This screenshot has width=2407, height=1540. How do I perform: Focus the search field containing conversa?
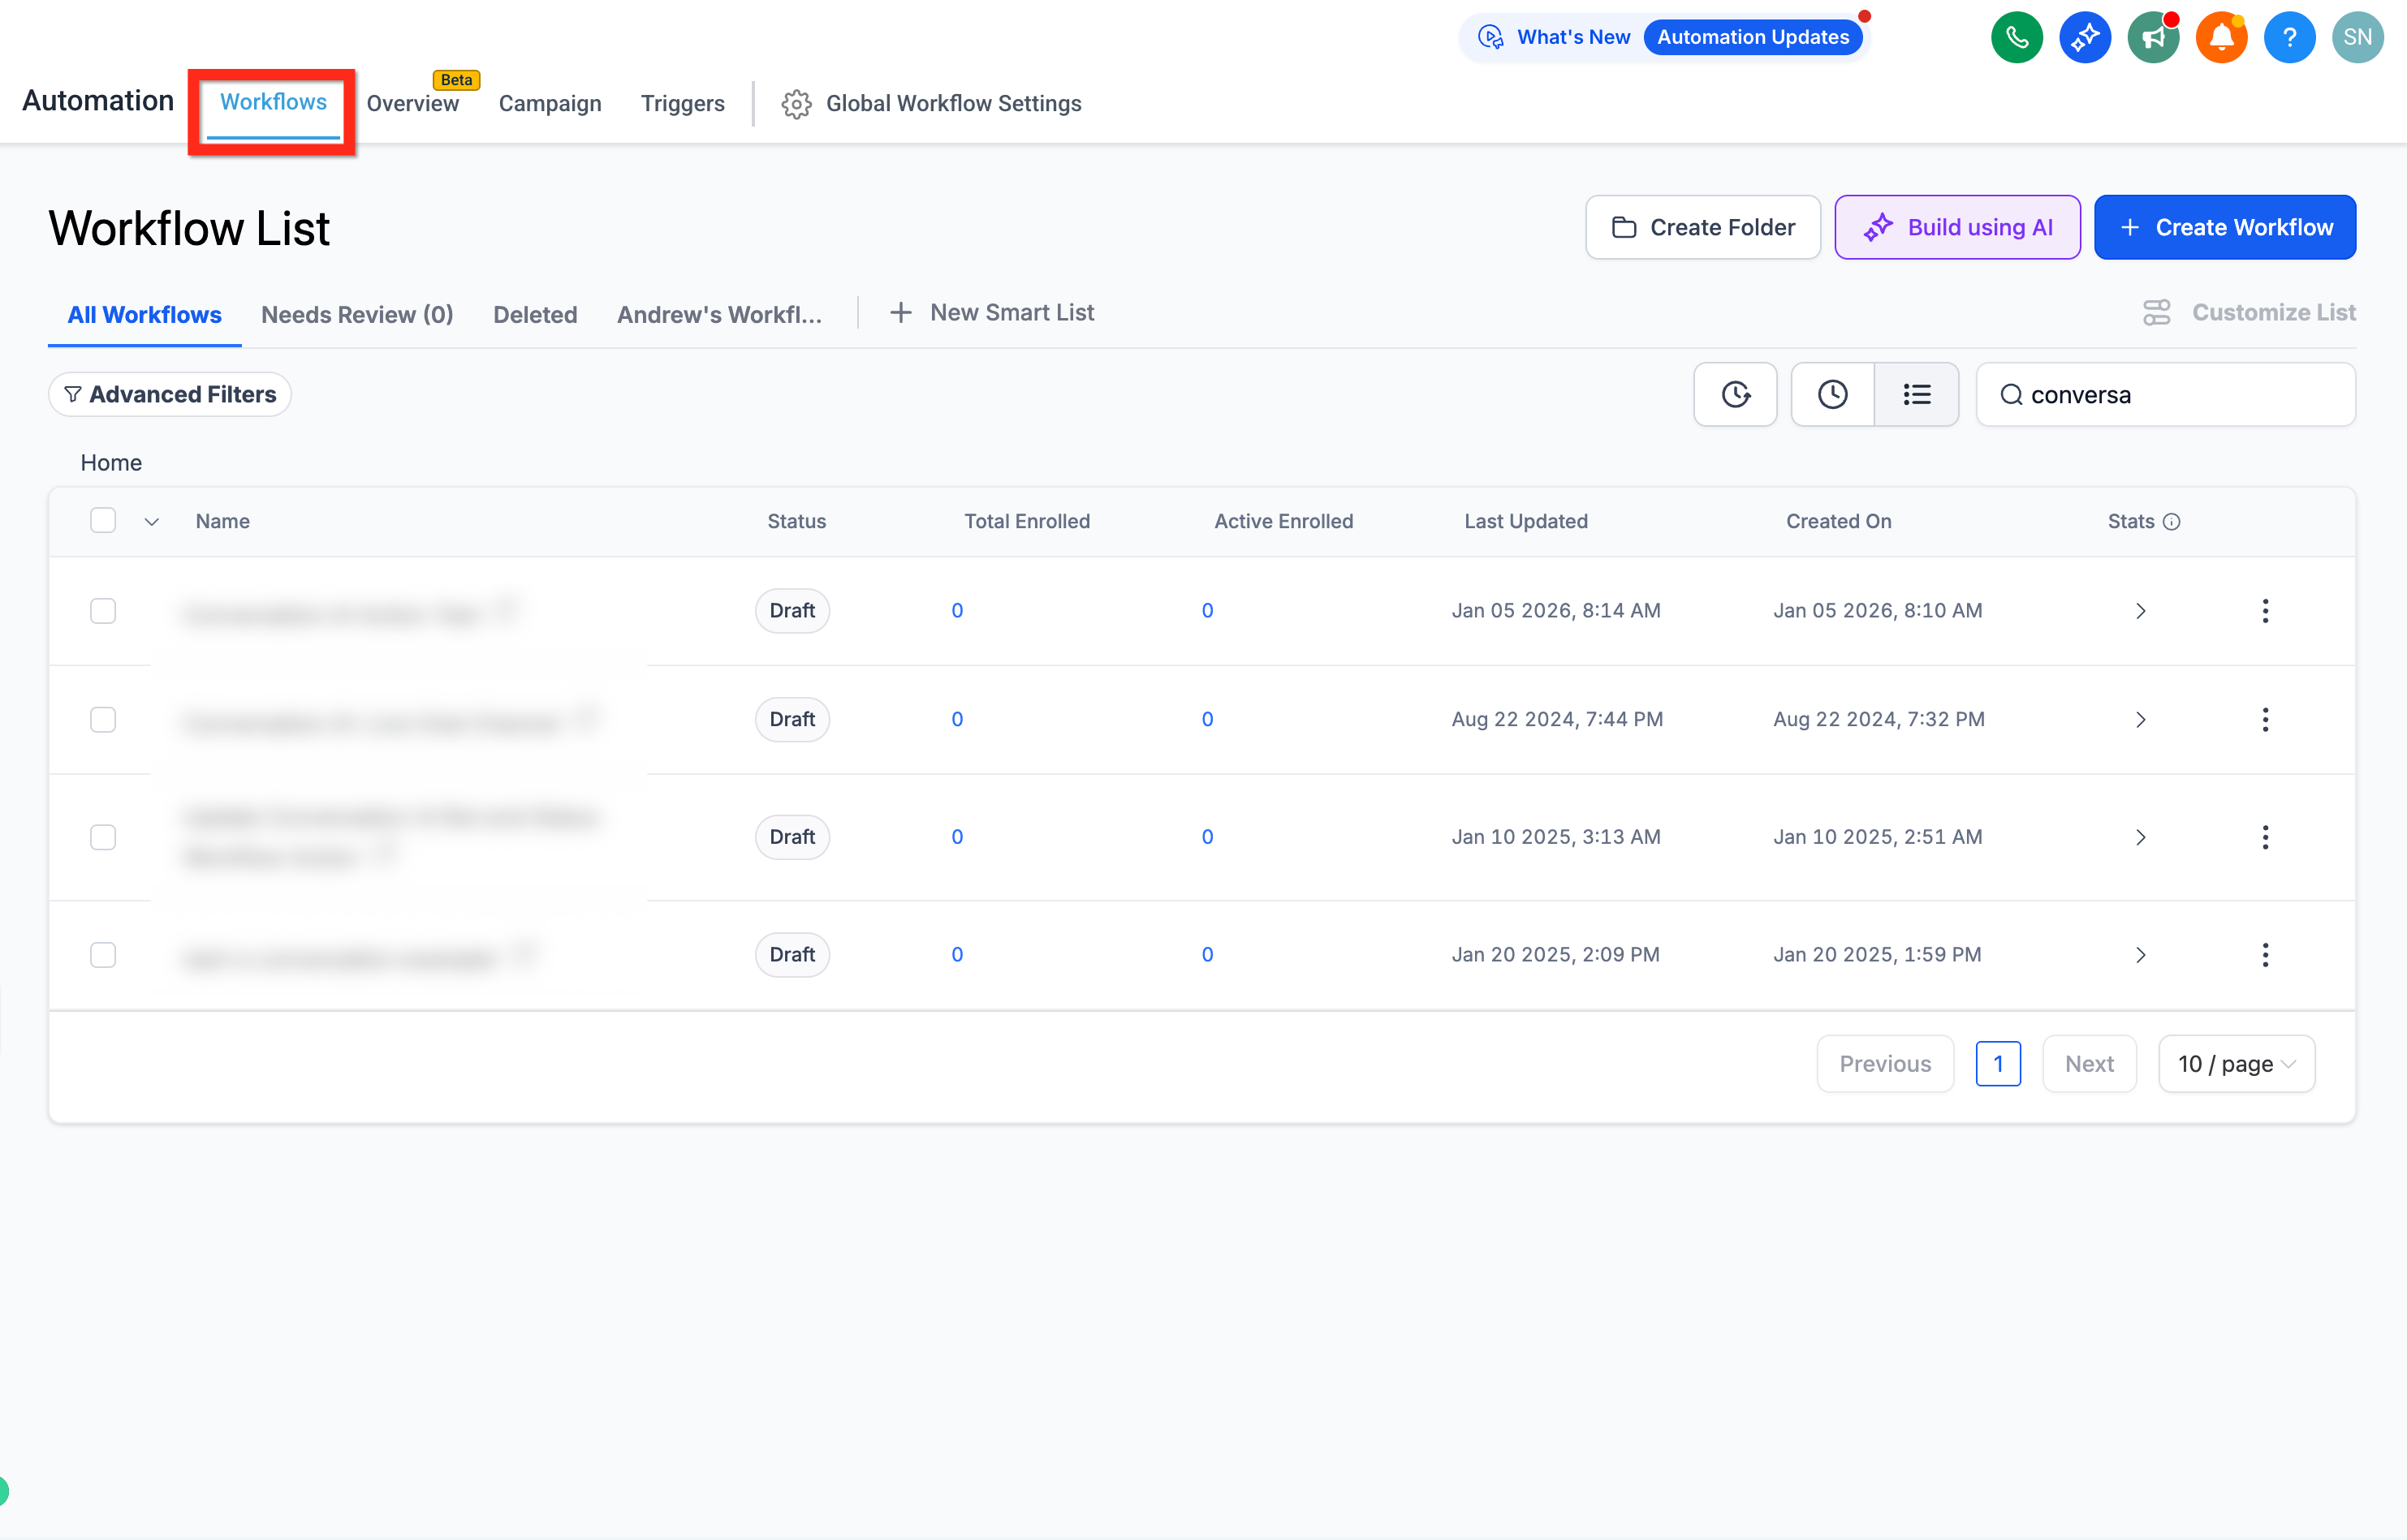(2166, 394)
